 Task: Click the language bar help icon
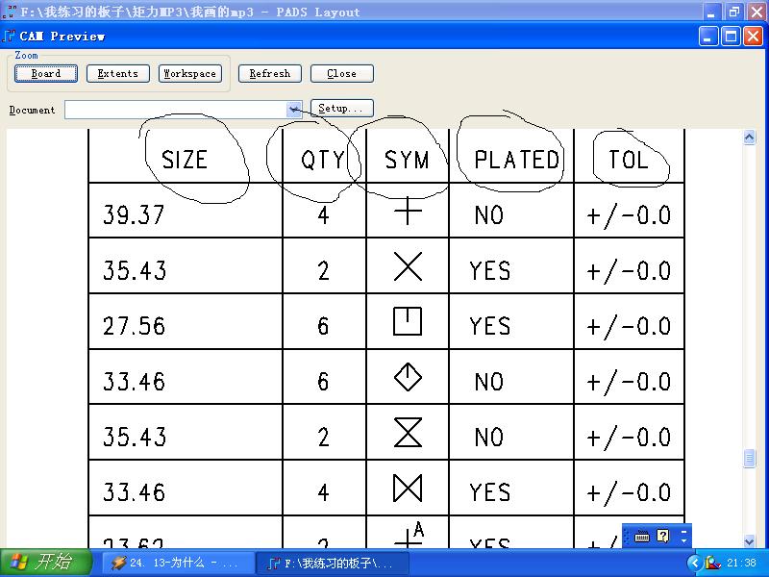tap(662, 536)
